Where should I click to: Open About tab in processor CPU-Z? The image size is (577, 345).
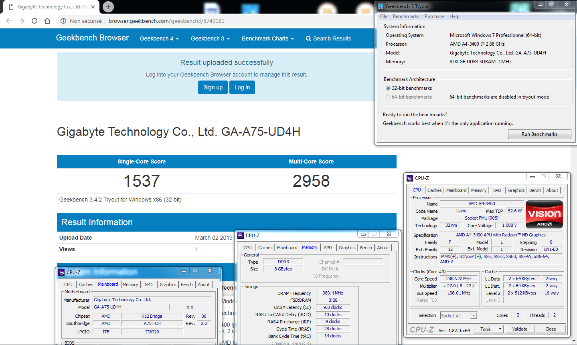pyautogui.click(x=552, y=190)
